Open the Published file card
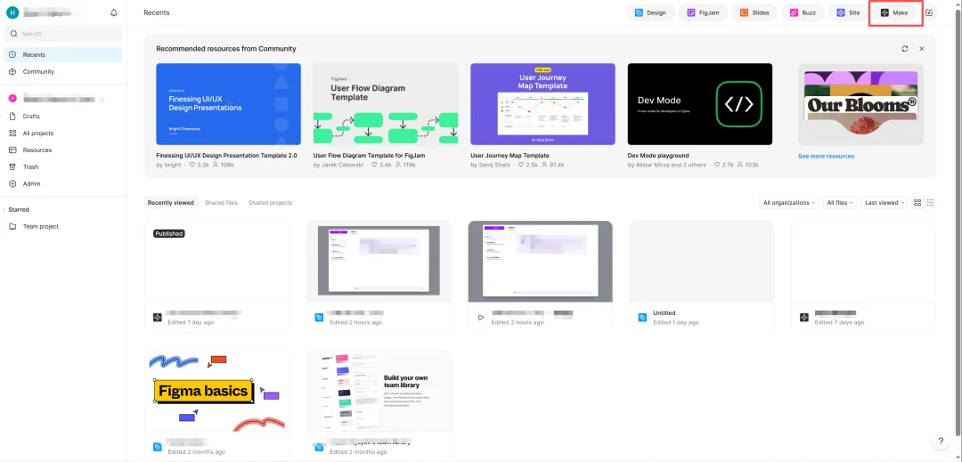This screenshot has height=462, width=962. pyautogui.click(x=216, y=276)
